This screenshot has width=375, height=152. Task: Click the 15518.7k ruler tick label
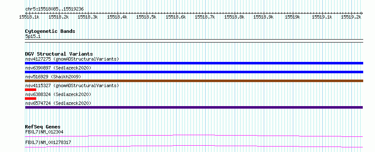[205, 17]
